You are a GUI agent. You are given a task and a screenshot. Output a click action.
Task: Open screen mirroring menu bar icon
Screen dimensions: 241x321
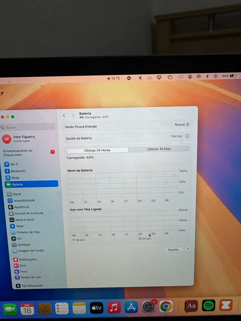170,77
